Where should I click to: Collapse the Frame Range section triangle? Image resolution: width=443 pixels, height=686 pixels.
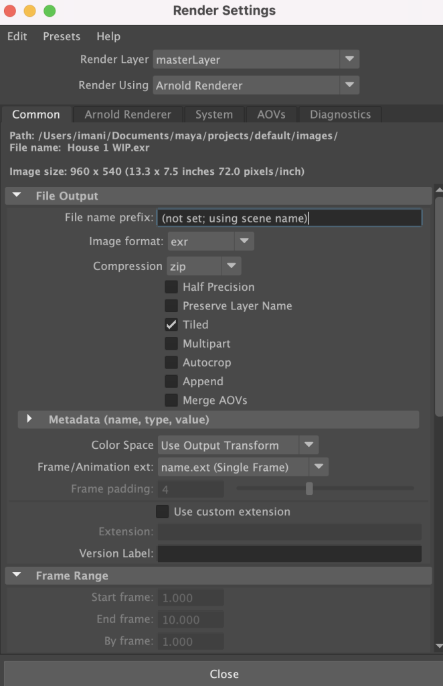(17, 575)
